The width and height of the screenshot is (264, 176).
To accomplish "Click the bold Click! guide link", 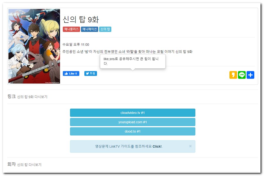I will point(157,146).
